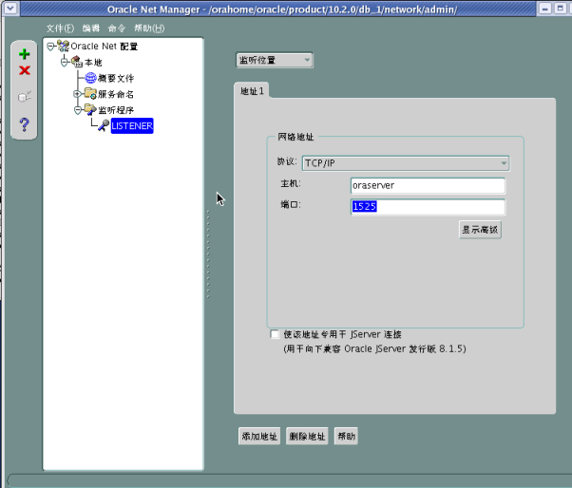The height and width of the screenshot is (488, 572).
Task: Open help with the question mark icon
Action: [x=25, y=124]
